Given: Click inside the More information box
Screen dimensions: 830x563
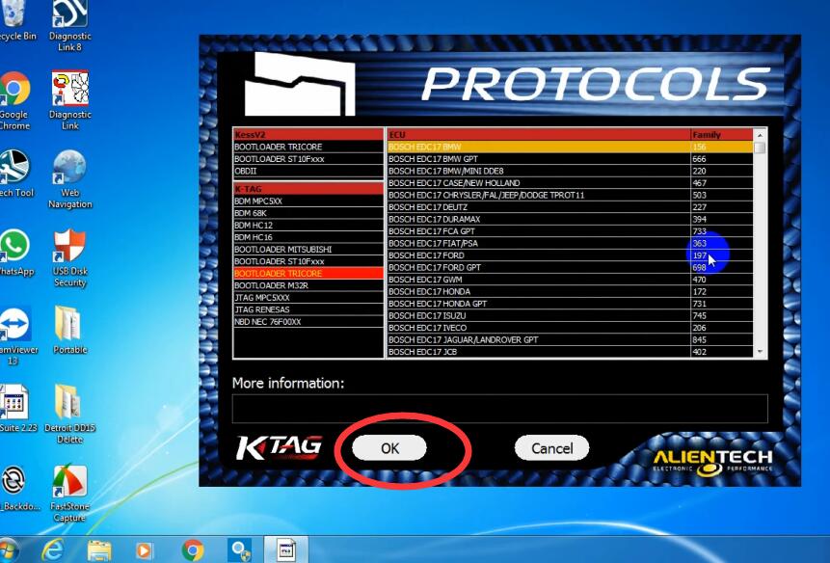Looking at the screenshot, I should coord(499,409).
